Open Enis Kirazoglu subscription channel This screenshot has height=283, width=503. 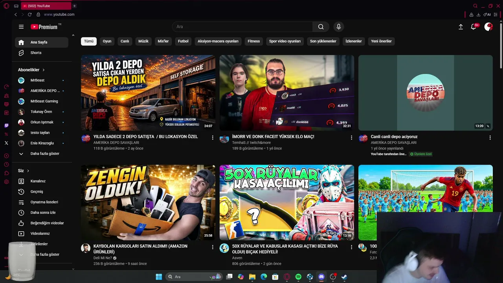[x=42, y=143]
